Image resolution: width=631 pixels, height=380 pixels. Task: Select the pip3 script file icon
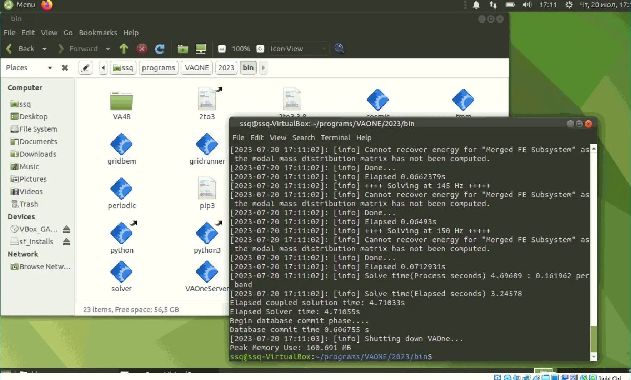(x=207, y=188)
